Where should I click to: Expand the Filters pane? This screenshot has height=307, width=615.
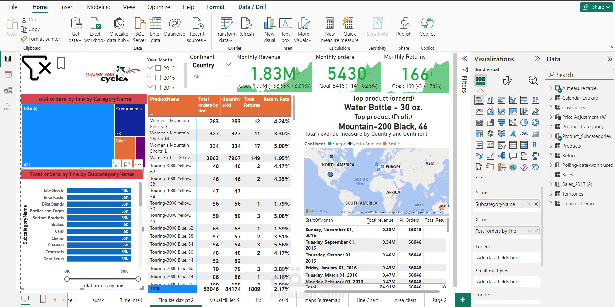click(464, 59)
